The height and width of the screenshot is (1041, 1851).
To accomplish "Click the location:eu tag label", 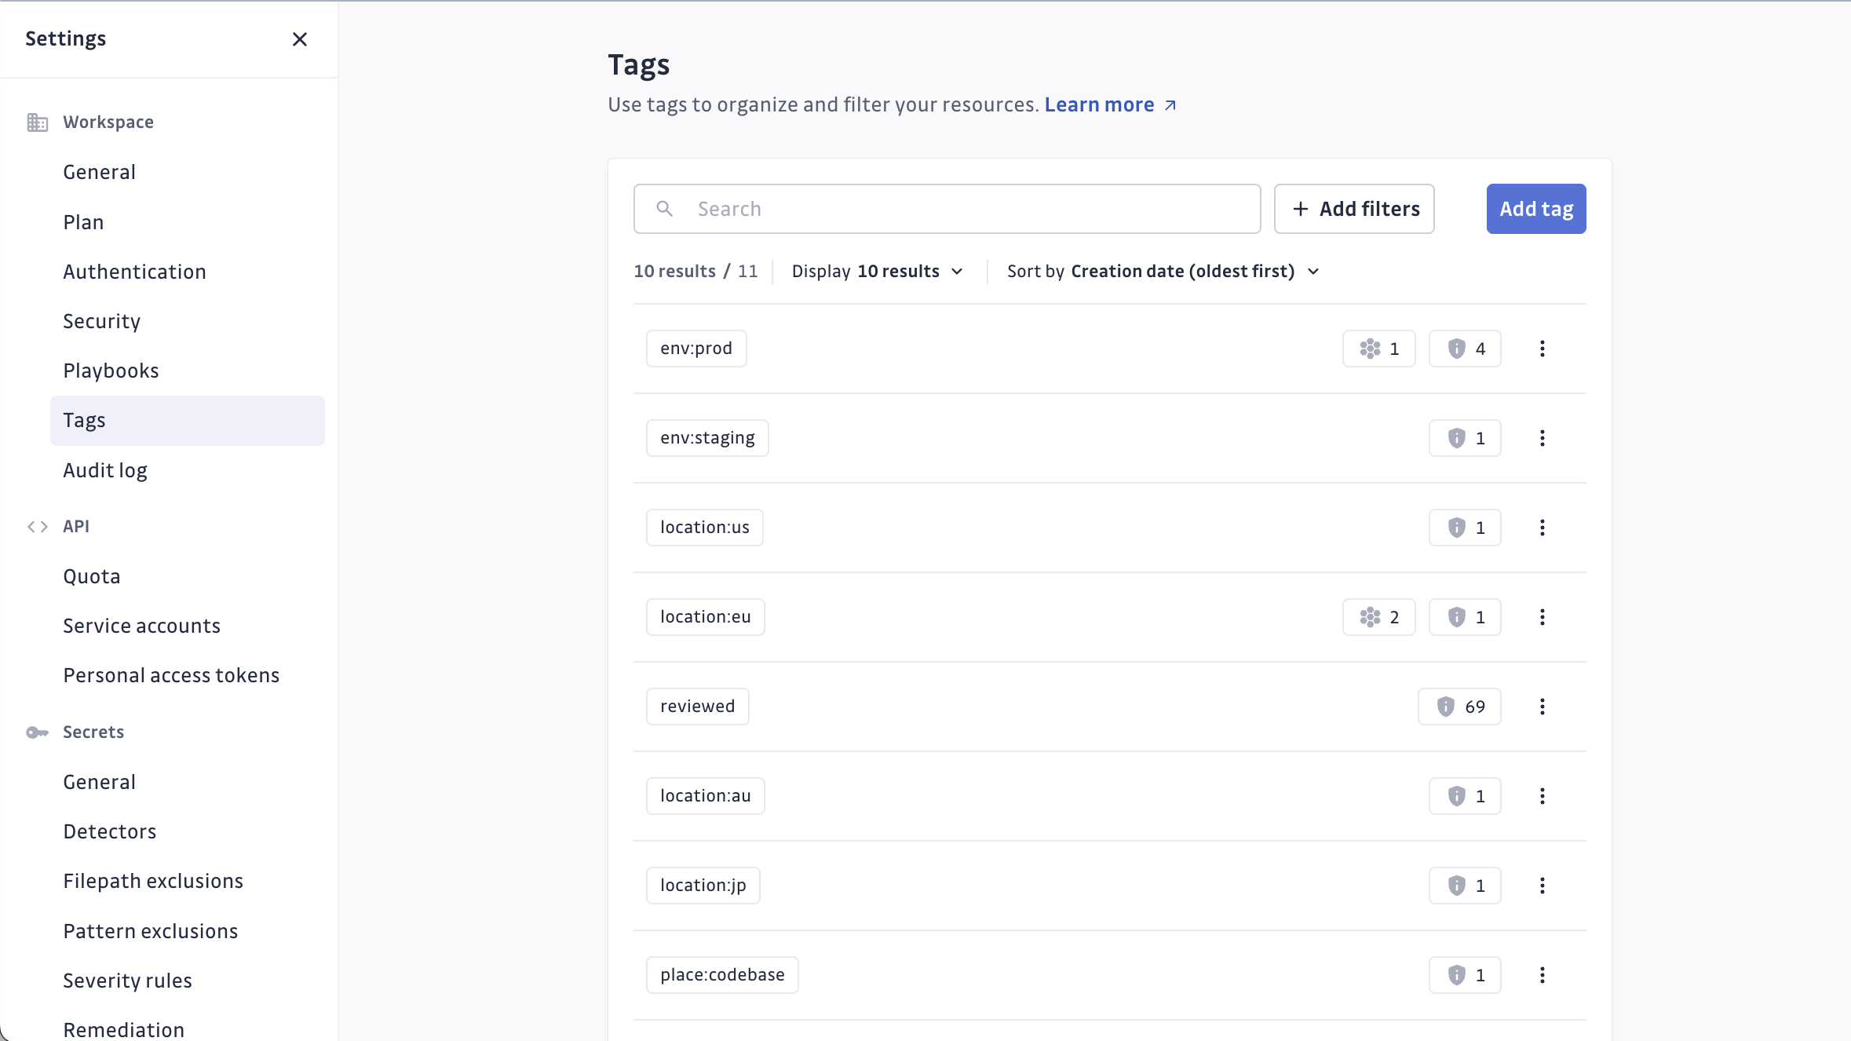I will (705, 617).
